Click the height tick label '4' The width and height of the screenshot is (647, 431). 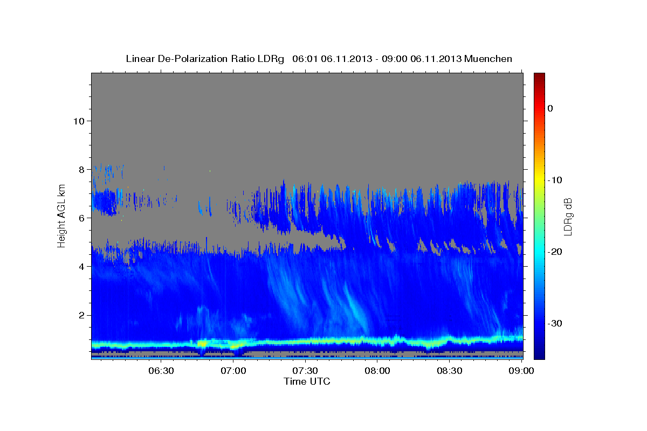pos(81,267)
